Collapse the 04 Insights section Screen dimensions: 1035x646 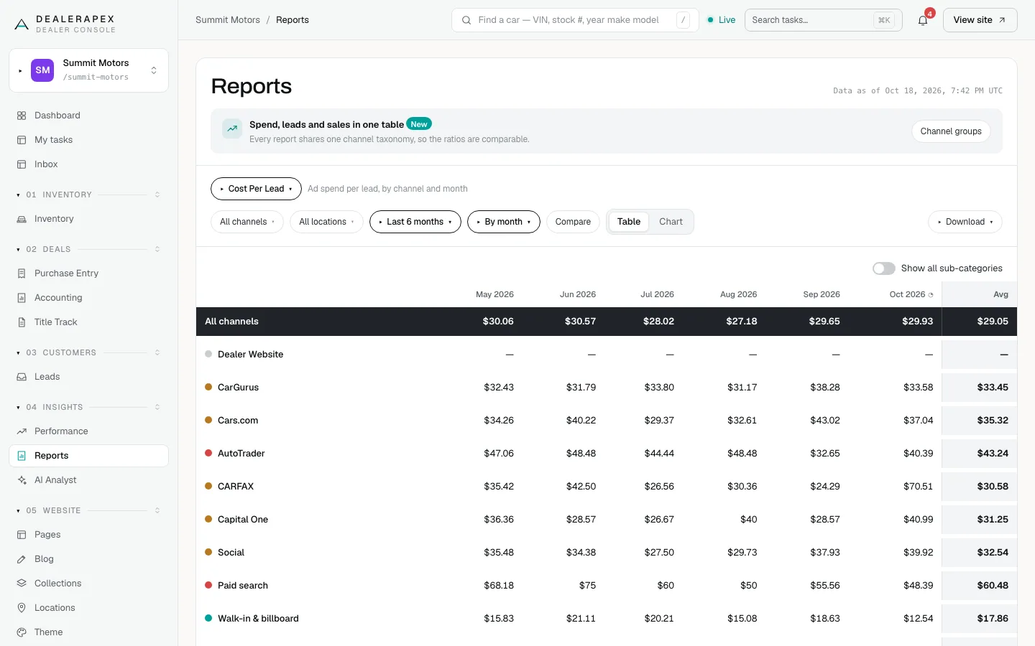(x=88, y=407)
